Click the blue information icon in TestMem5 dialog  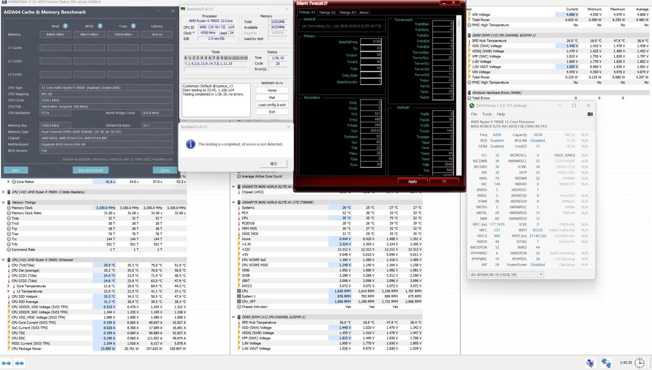click(x=191, y=144)
